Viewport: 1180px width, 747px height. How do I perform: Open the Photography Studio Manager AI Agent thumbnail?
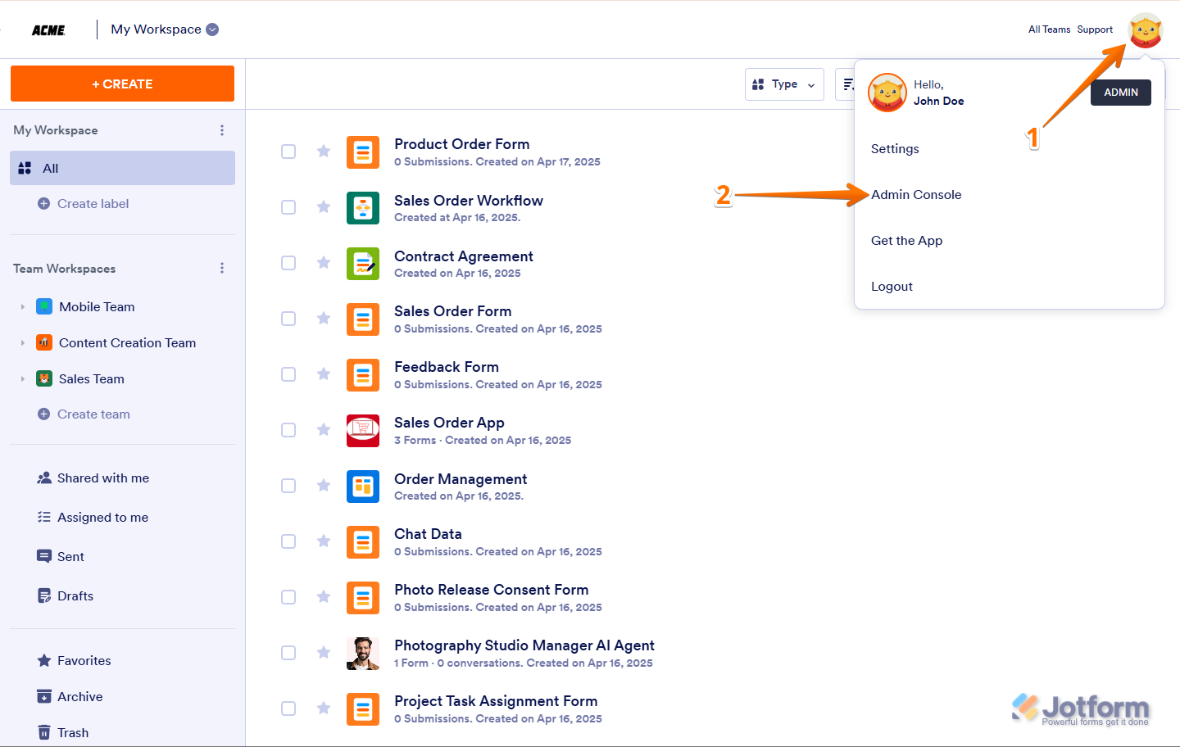coord(363,654)
